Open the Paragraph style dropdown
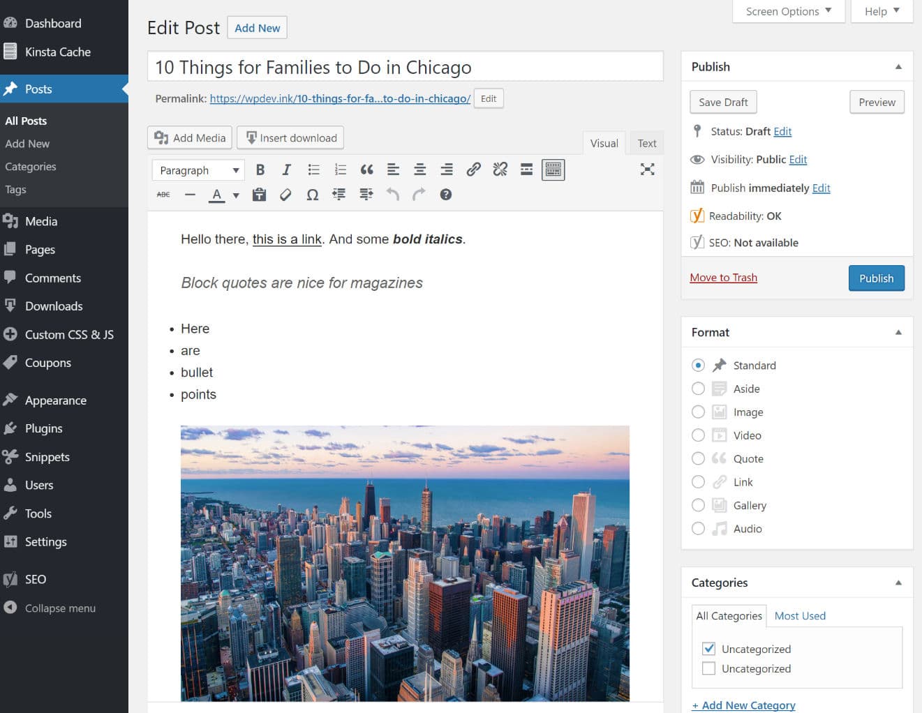This screenshot has height=713, width=922. 198,170
